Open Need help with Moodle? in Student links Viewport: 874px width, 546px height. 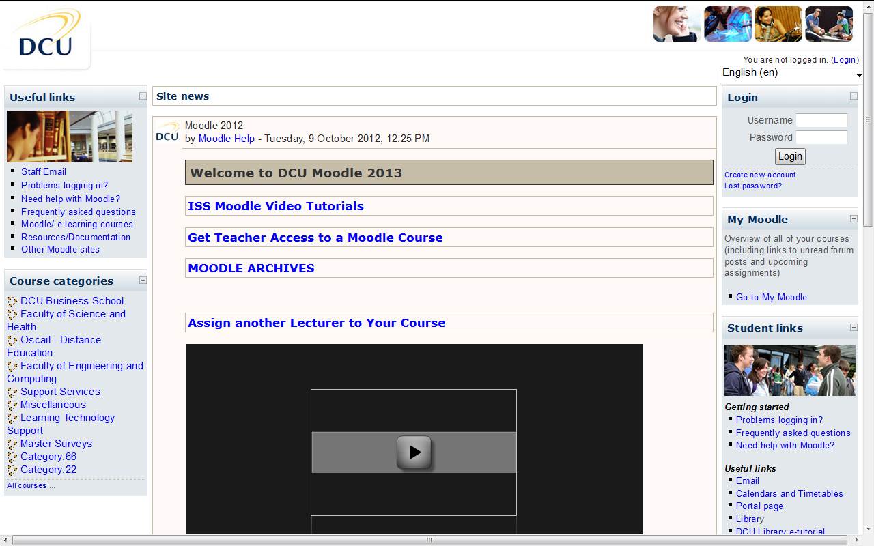785,445
